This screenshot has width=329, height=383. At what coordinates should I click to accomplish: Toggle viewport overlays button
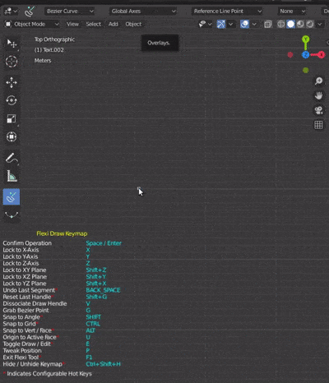(244, 24)
